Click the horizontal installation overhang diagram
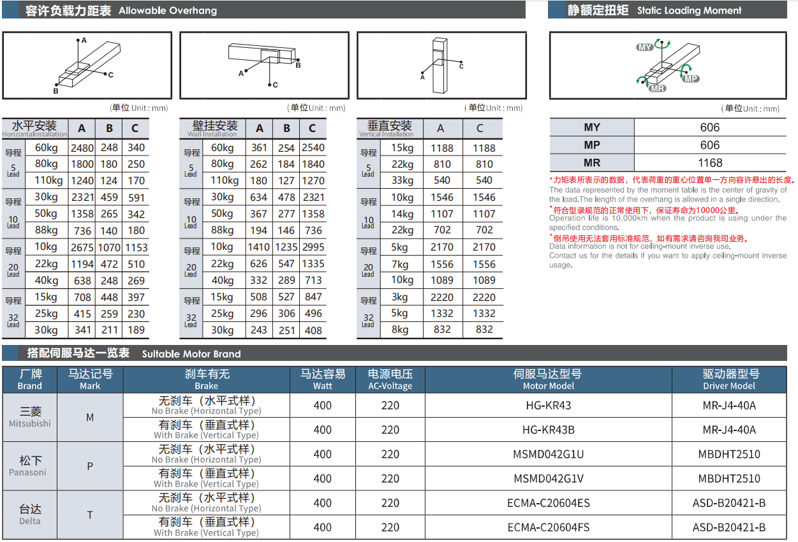Image resolution: width=798 pixels, height=542 pixels. coord(87,65)
